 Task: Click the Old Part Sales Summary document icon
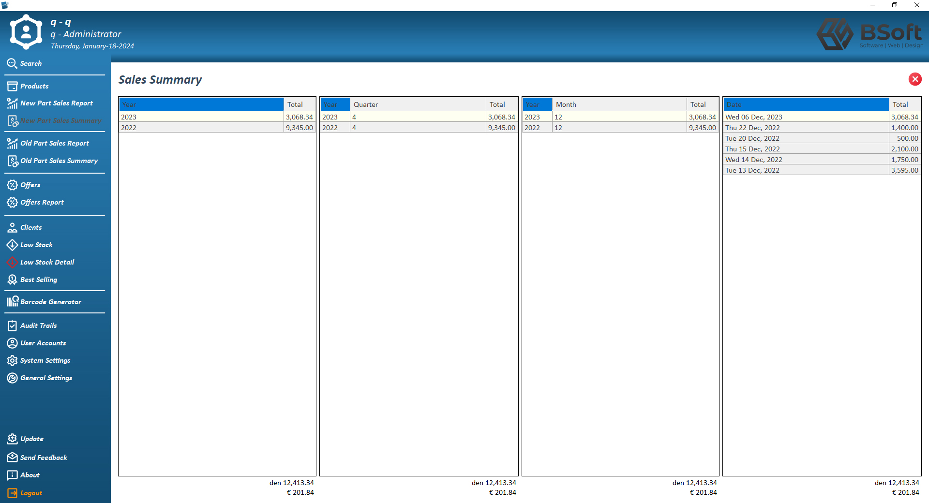tap(12, 161)
